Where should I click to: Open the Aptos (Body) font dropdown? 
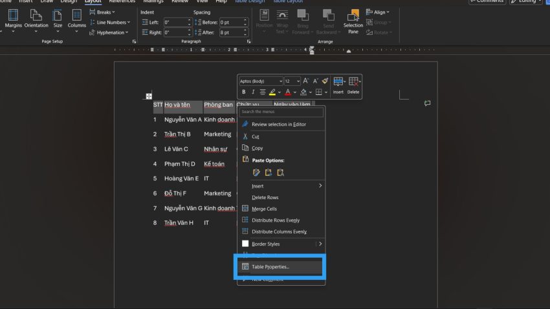pos(260,81)
